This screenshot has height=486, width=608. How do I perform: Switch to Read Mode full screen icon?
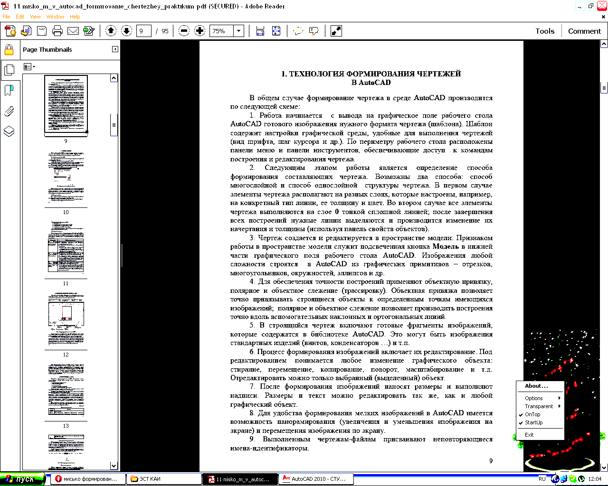336,31
